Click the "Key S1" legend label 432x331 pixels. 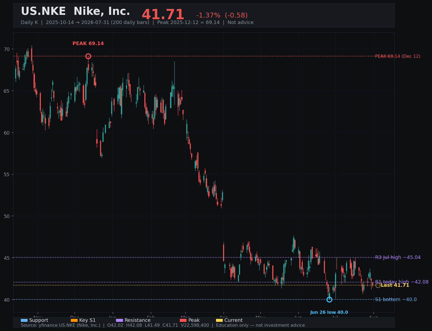point(87,320)
